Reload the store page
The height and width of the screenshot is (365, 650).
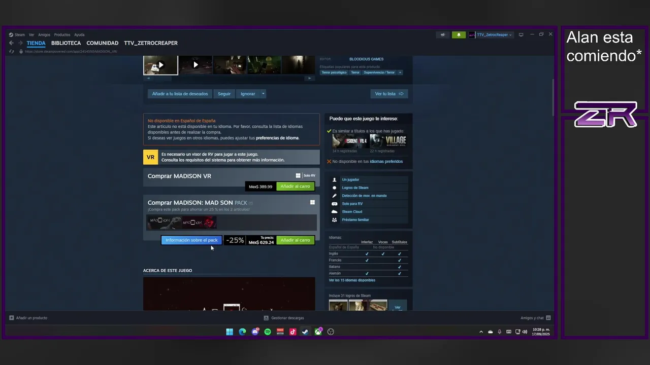[12, 51]
